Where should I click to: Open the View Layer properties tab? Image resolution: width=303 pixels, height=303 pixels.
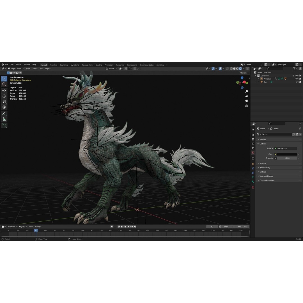pos(253,144)
